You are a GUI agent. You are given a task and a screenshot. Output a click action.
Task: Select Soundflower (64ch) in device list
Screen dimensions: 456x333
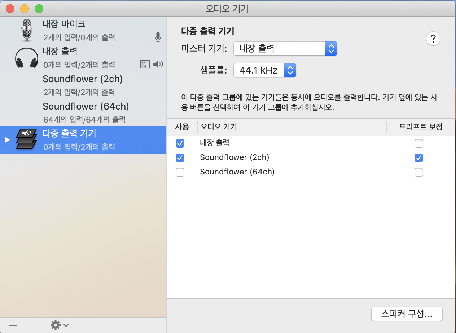(237, 172)
